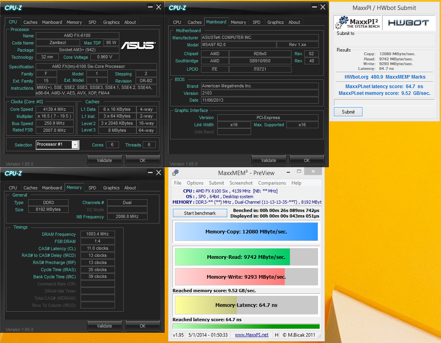441x343 pixels.
Task: Click Start benchmark button in MaxxMEM
Action: click(200, 213)
